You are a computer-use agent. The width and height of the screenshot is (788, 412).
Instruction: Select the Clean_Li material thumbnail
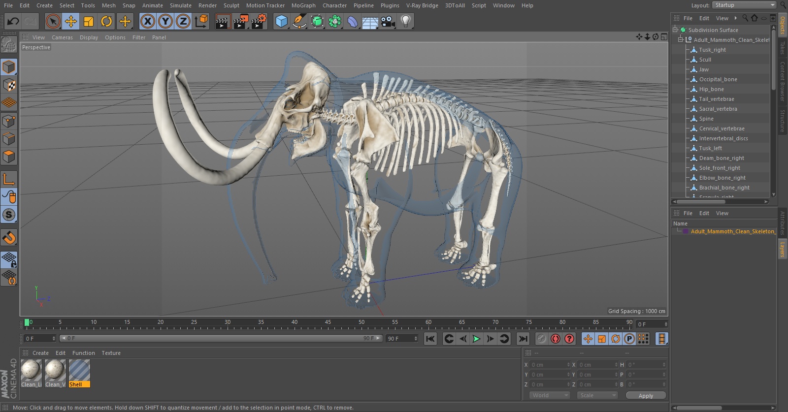31,373
